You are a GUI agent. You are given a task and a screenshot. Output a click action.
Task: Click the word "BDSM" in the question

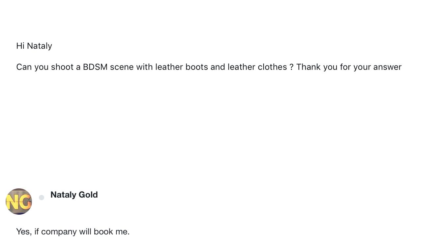click(x=95, y=67)
